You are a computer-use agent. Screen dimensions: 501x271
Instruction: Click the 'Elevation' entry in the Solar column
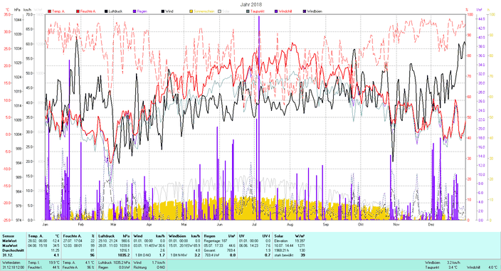[281, 241]
